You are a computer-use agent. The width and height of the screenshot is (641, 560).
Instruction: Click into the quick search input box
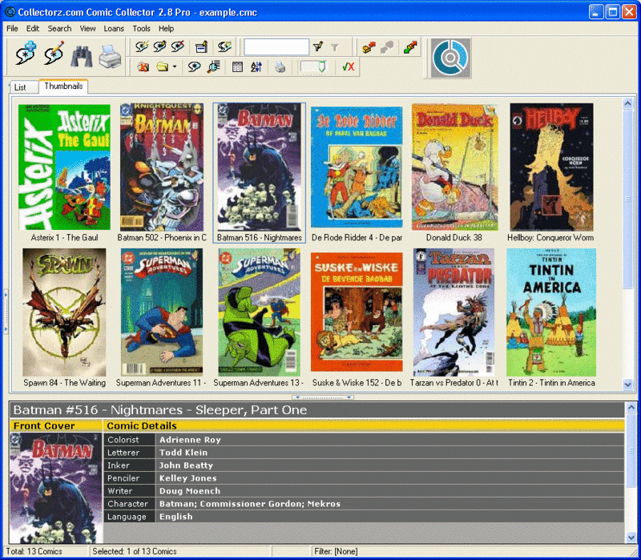(x=276, y=47)
